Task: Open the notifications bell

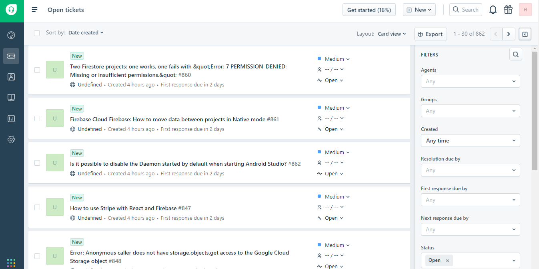Action: [493, 10]
